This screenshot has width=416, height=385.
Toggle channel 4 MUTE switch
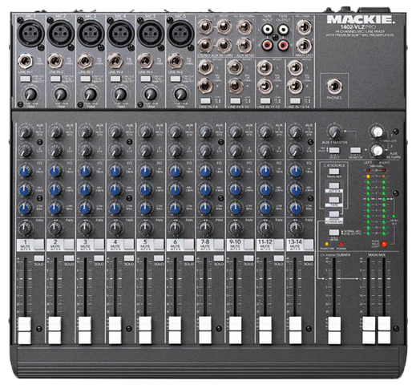pos(129,245)
